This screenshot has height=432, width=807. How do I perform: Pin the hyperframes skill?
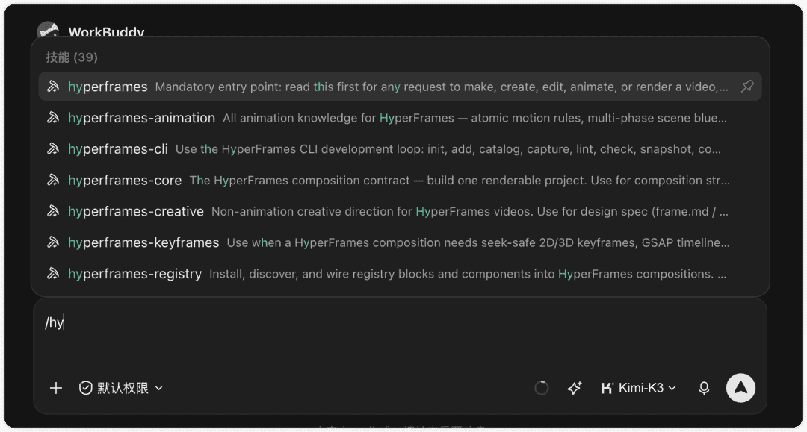pyautogui.click(x=747, y=87)
